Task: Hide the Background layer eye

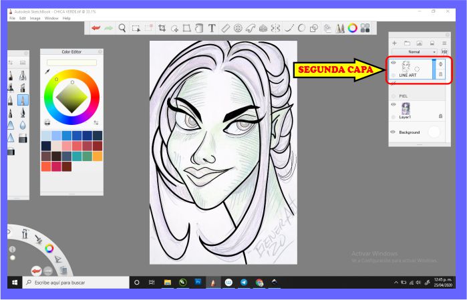Action: coord(393,132)
